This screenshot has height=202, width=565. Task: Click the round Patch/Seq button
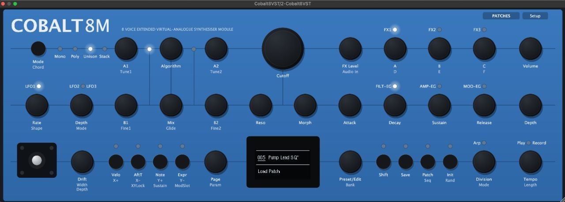[428, 162]
